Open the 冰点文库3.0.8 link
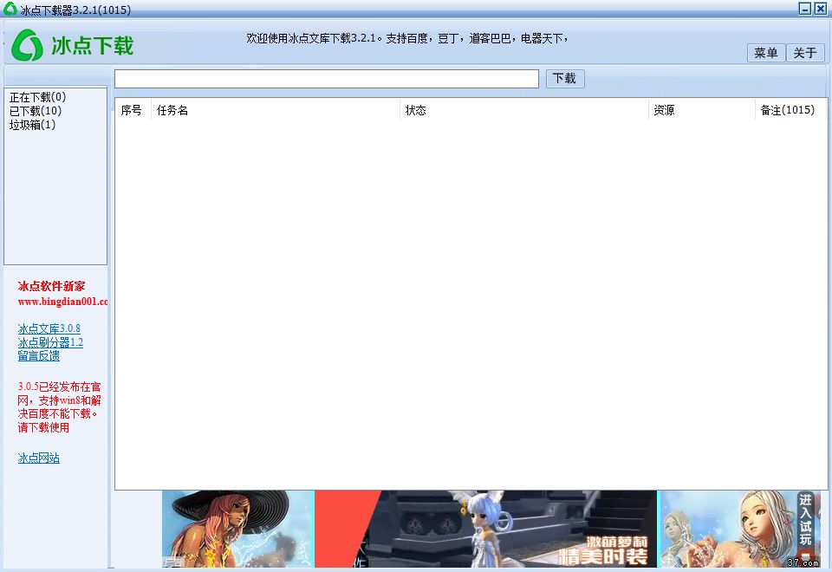The height and width of the screenshot is (572, 832). [49, 328]
